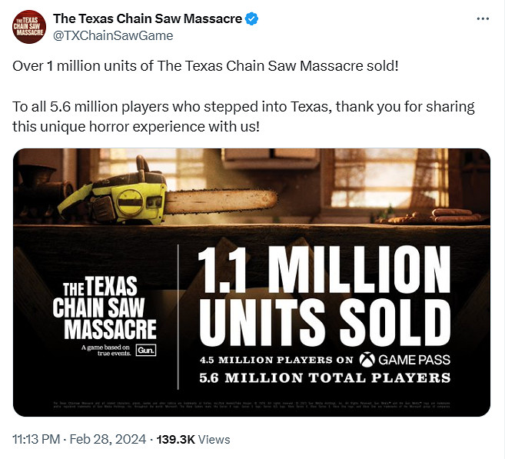View the 139.3K Views count
Image resolution: width=505 pixels, height=459 pixels.
click(193, 440)
